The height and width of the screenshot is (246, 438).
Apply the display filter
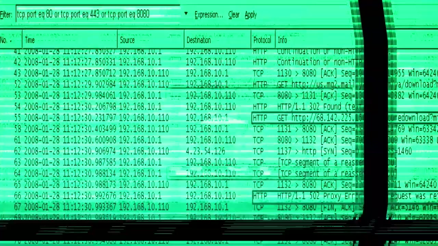tap(250, 15)
